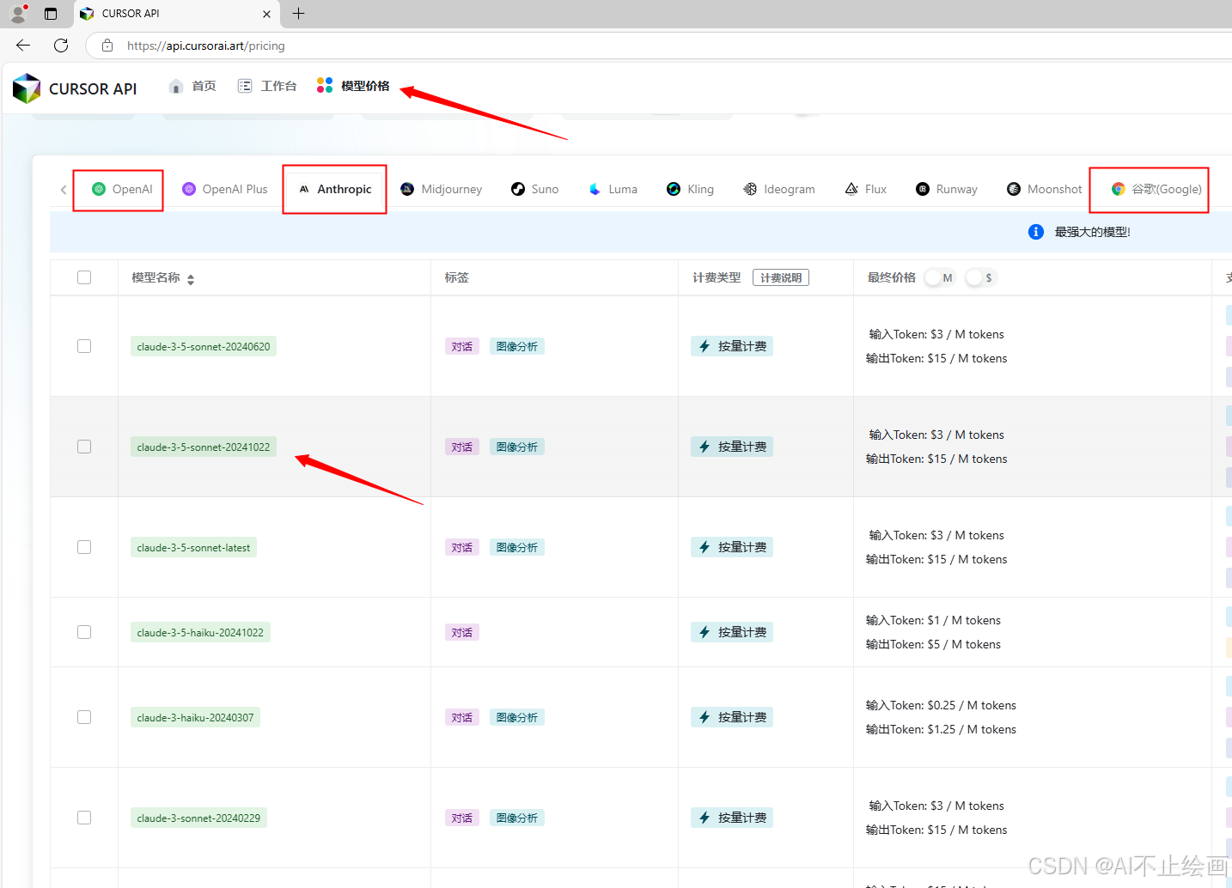Check the claude-3-5-sonnet-latest row checkbox
This screenshot has width=1232, height=888.
pyautogui.click(x=84, y=547)
